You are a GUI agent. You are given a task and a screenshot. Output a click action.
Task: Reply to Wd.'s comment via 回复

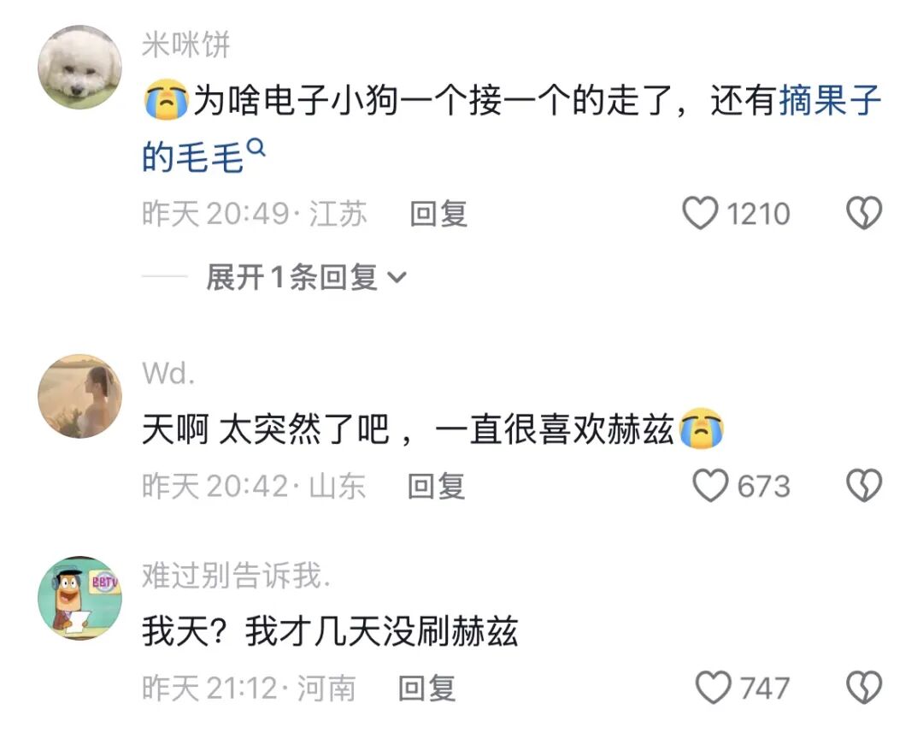(437, 486)
